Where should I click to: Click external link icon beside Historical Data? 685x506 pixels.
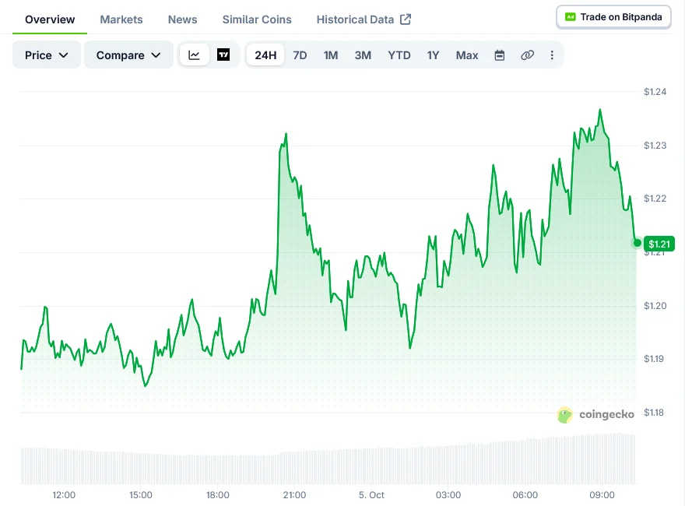click(406, 19)
